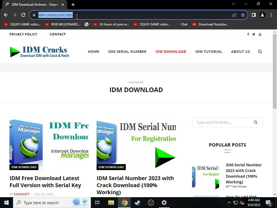Screen dimensions: 277x208
Task: Open the MIKESOFT author link
Action: pos(22,194)
